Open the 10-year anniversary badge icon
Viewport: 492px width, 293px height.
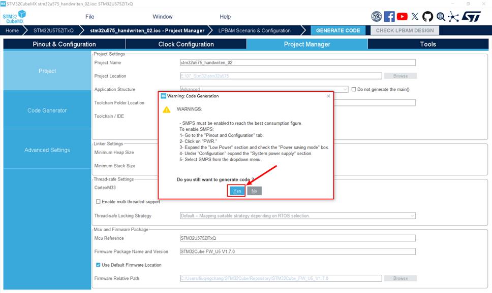point(376,16)
